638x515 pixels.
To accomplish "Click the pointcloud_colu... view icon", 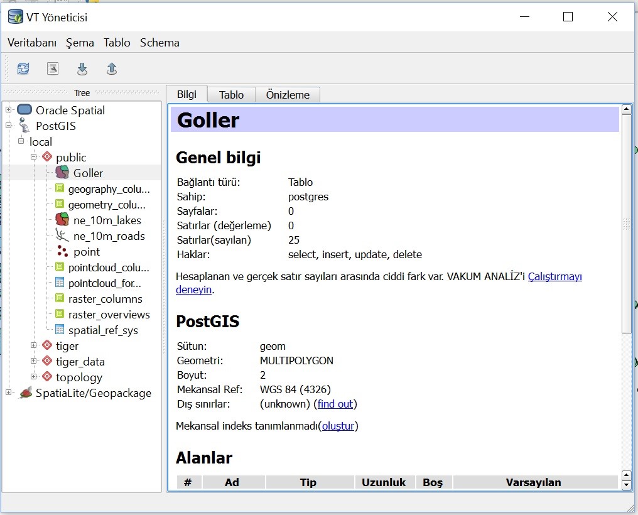I will point(60,267).
